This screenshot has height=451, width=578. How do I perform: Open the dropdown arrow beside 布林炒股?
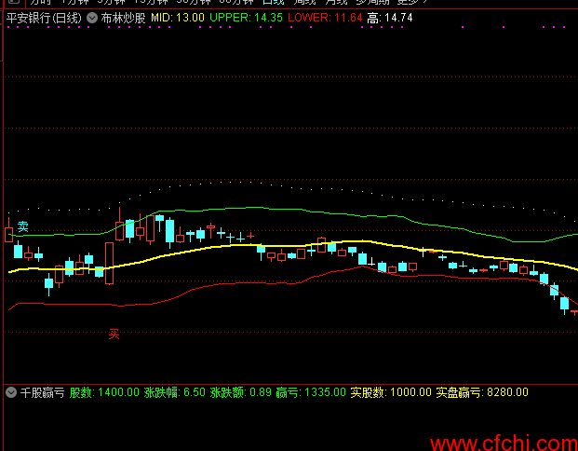click(x=92, y=18)
